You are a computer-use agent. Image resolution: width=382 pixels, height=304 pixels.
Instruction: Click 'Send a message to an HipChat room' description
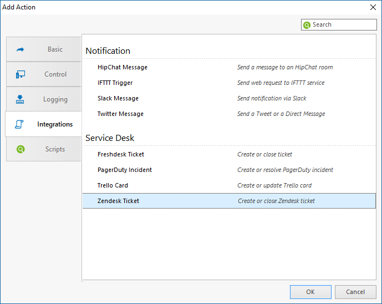tap(285, 67)
